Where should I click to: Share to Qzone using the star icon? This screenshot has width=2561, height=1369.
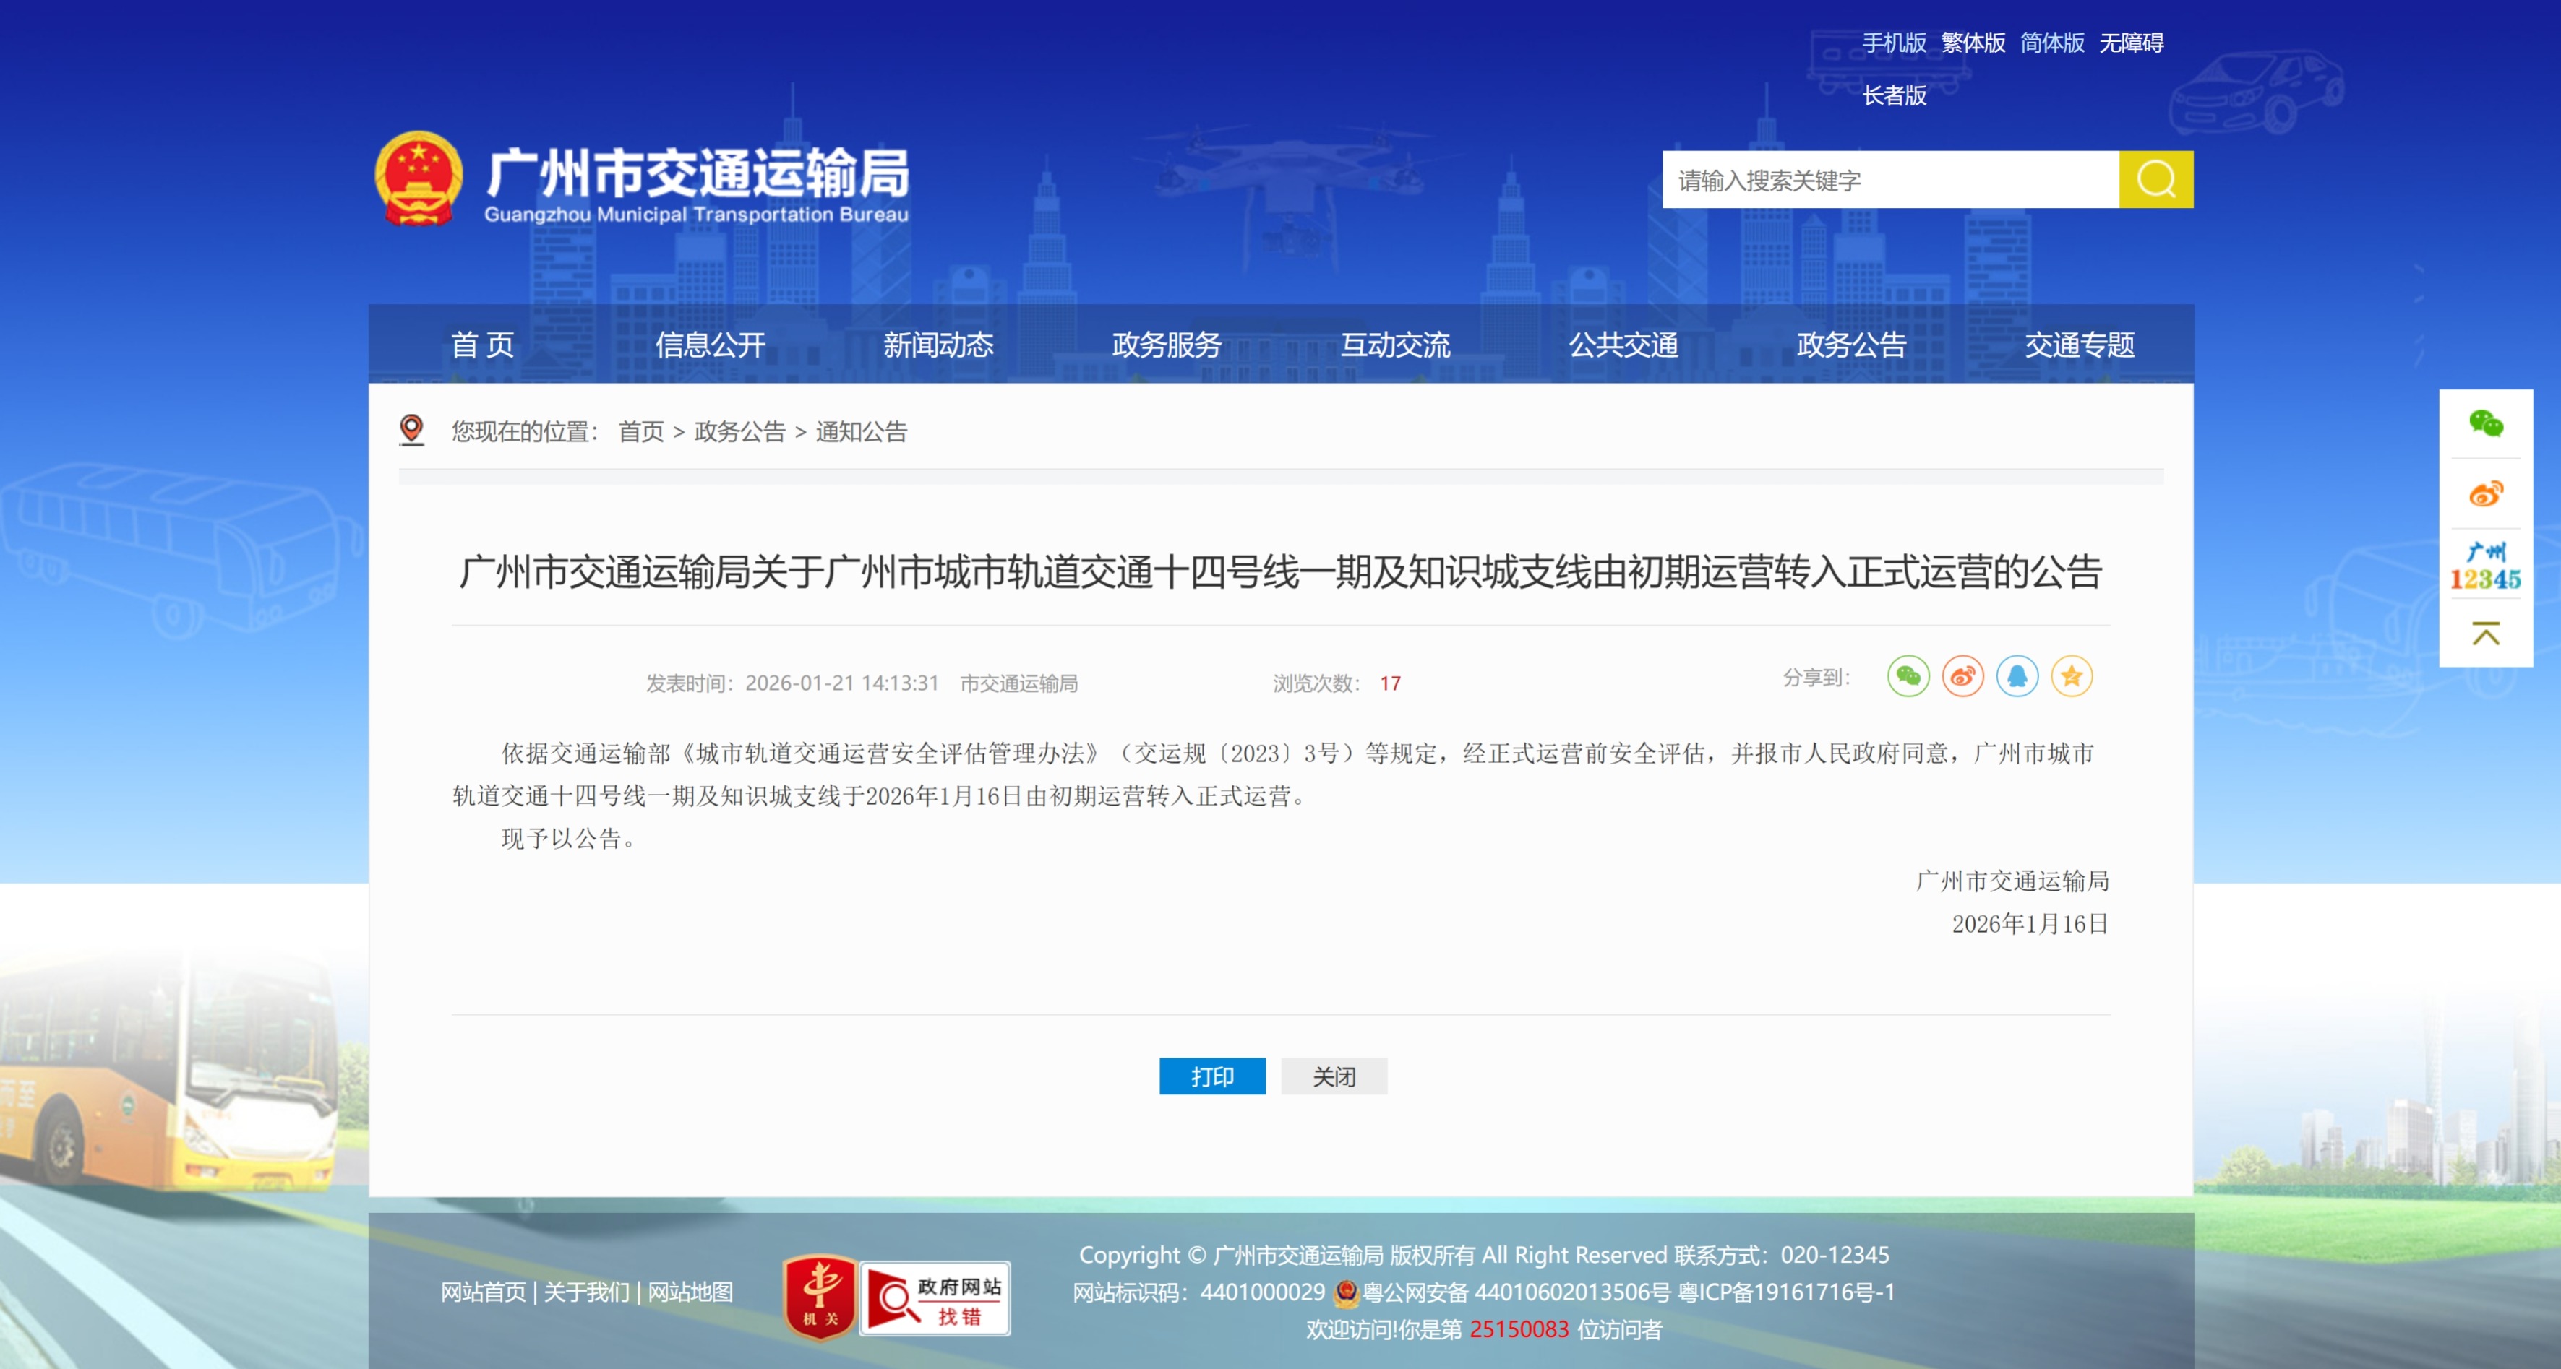pyautogui.click(x=2072, y=676)
